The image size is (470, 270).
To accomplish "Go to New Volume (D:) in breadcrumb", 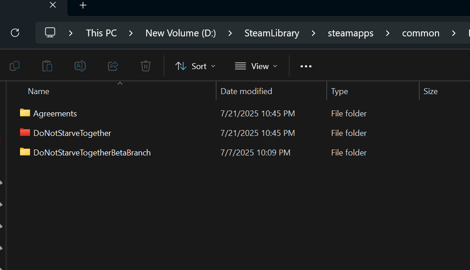I will [x=180, y=33].
